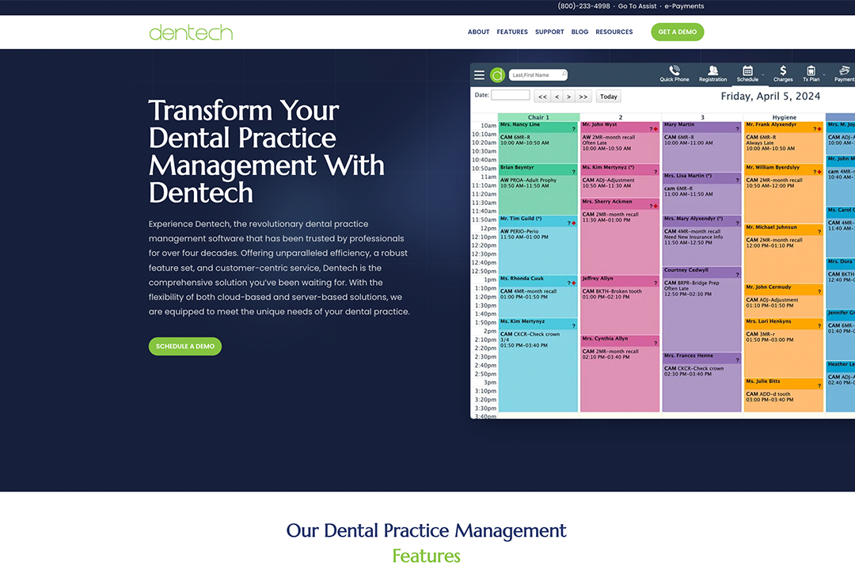Click the Today button
Viewport: 855px width, 570px height.
609,97
